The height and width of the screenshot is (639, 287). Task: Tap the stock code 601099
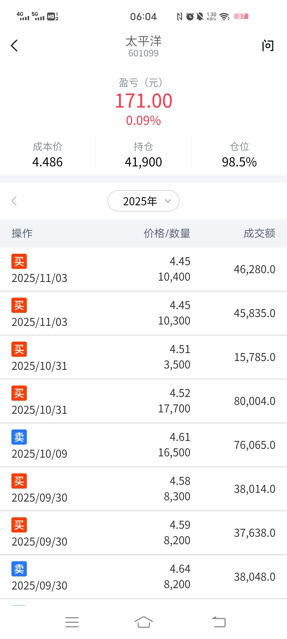click(143, 53)
